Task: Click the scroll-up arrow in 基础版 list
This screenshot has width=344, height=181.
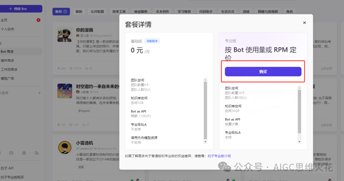Action: point(205,80)
